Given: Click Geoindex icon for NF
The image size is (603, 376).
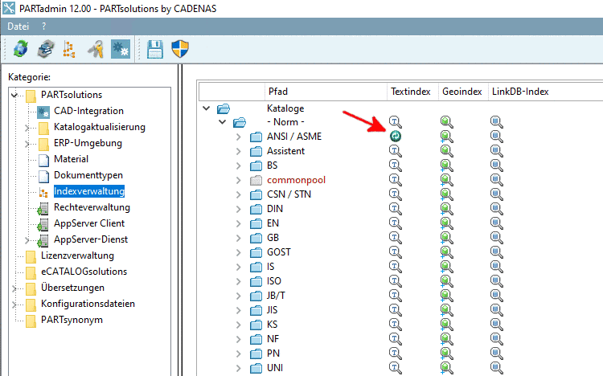Looking at the screenshot, I should (446, 339).
